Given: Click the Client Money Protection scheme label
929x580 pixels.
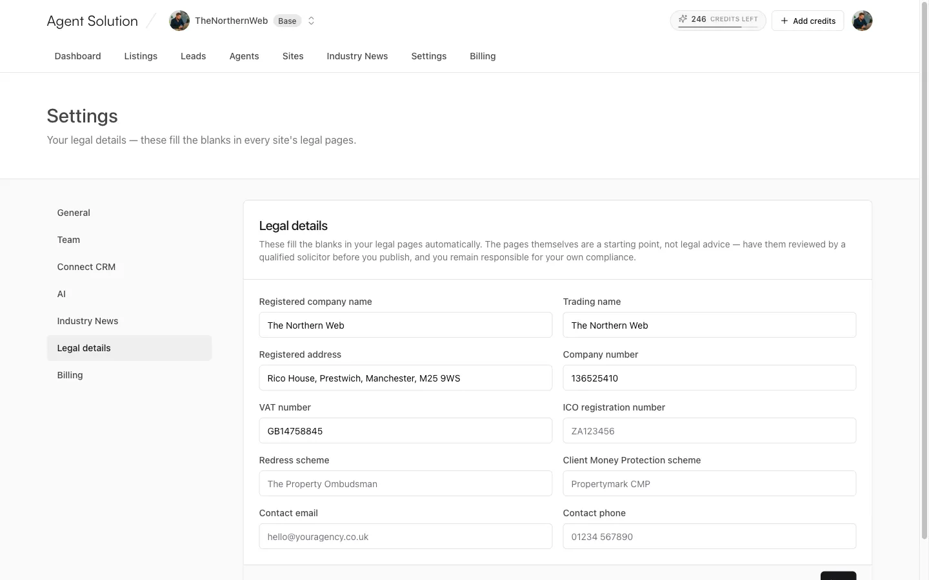Looking at the screenshot, I should pos(632,460).
